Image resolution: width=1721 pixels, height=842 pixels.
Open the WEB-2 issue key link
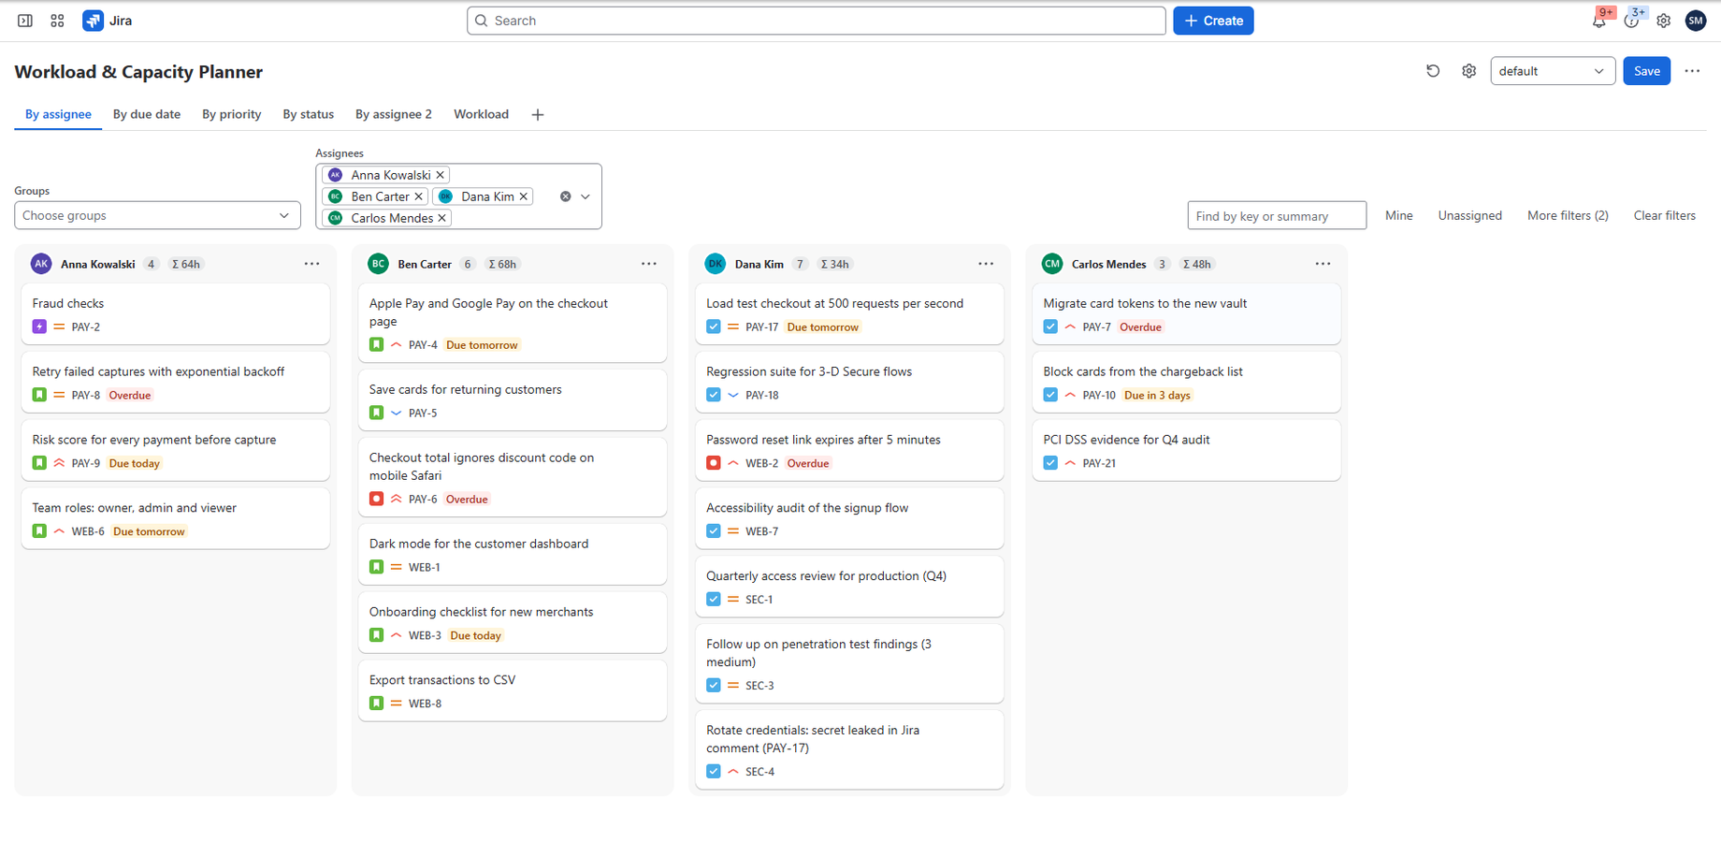tap(761, 463)
